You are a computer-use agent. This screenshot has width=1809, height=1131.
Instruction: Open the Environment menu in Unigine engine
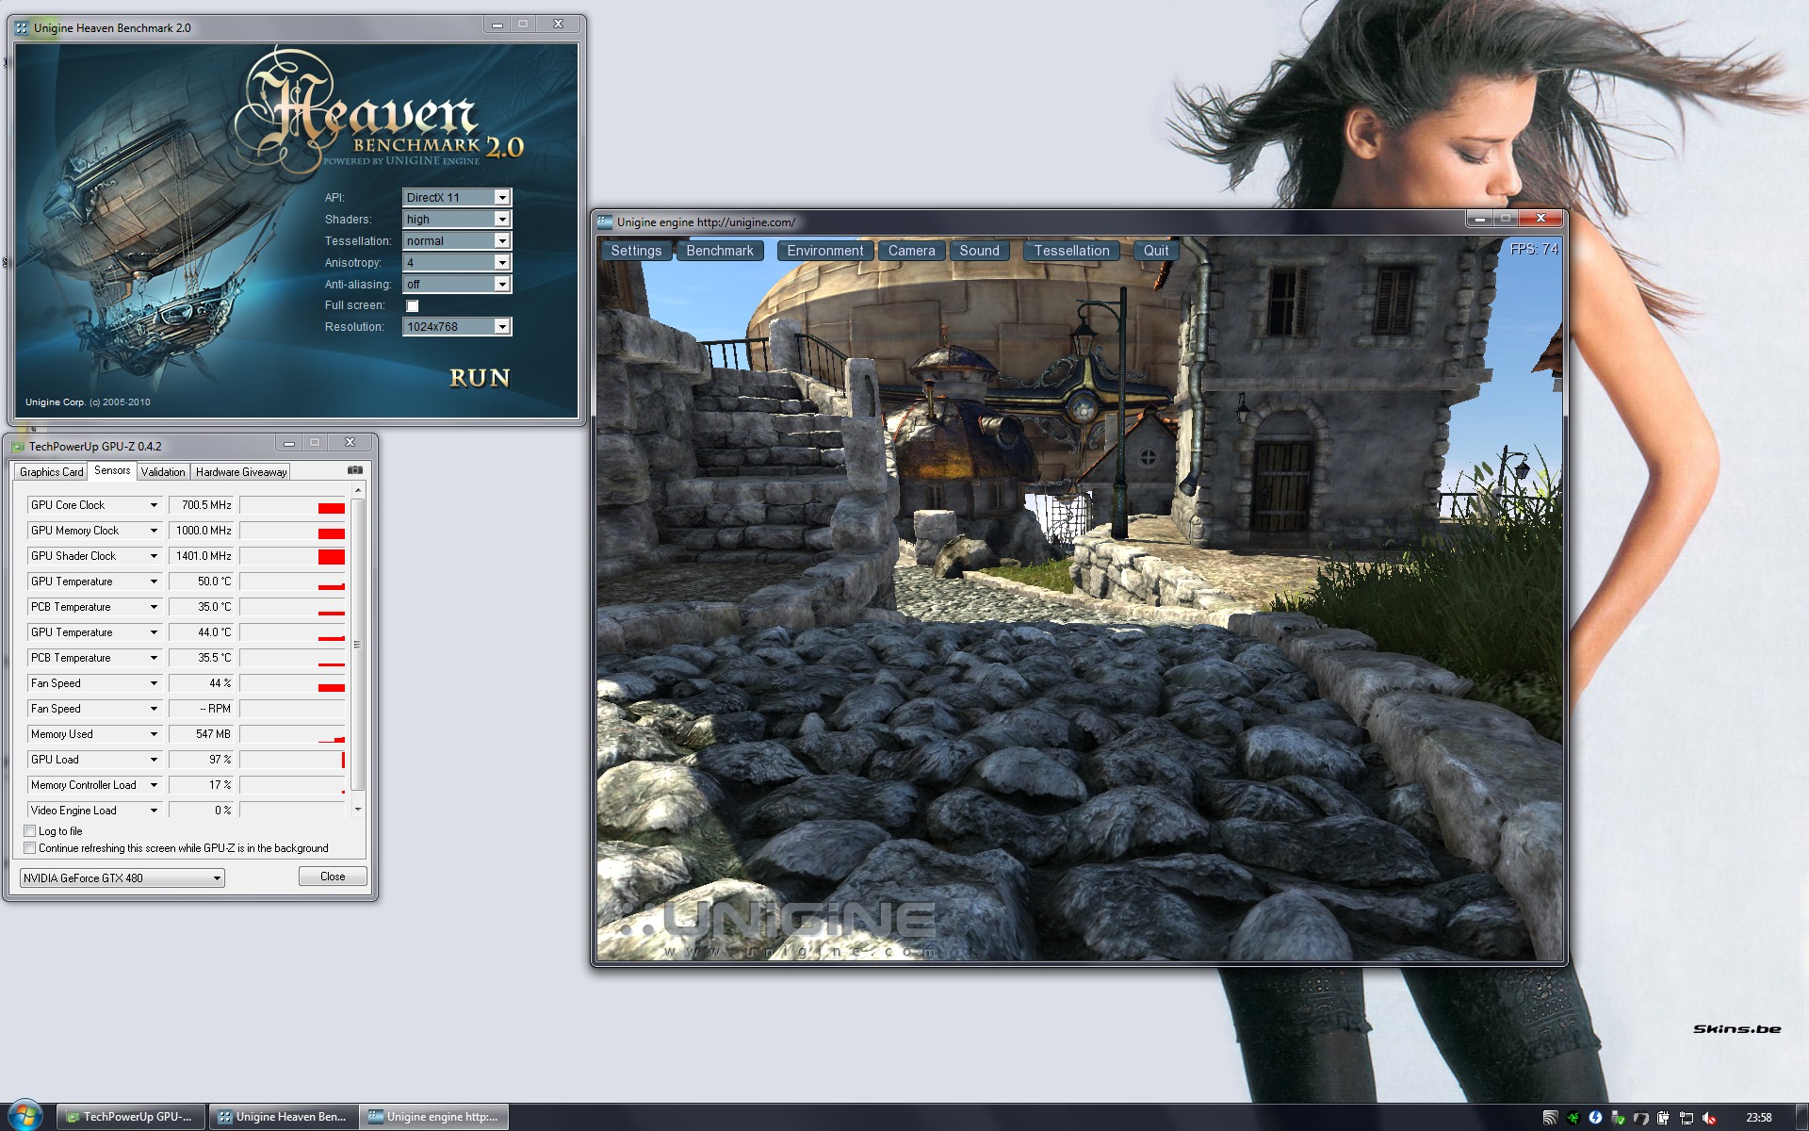(x=825, y=251)
